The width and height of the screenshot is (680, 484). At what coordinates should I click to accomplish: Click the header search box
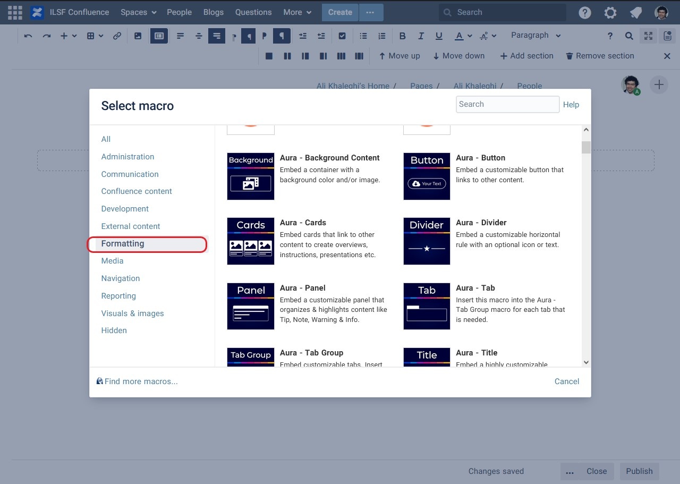(x=502, y=12)
